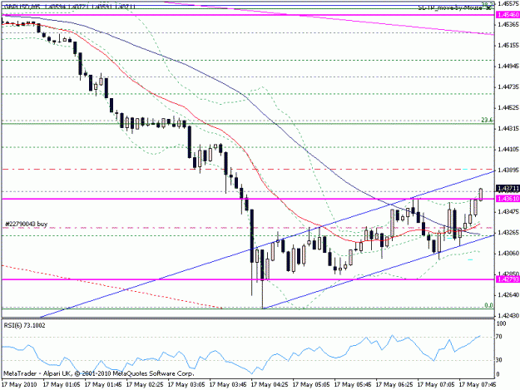The width and height of the screenshot is (520, 390).
Task: Click the 1.44315 price scale value
Action: pos(508,129)
